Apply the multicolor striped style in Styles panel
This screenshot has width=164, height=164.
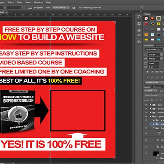click(152, 24)
